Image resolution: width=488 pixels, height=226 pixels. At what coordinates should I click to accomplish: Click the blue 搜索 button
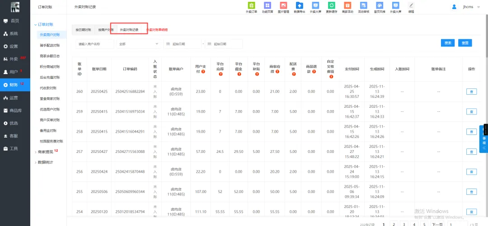pyautogui.click(x=447, y=43)
